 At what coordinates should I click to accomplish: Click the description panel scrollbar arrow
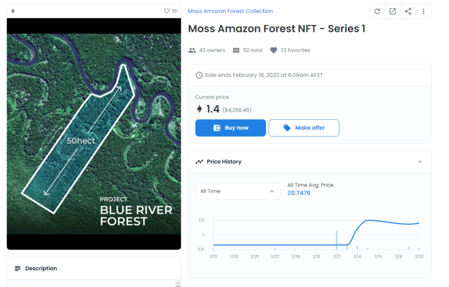point(177,283)
